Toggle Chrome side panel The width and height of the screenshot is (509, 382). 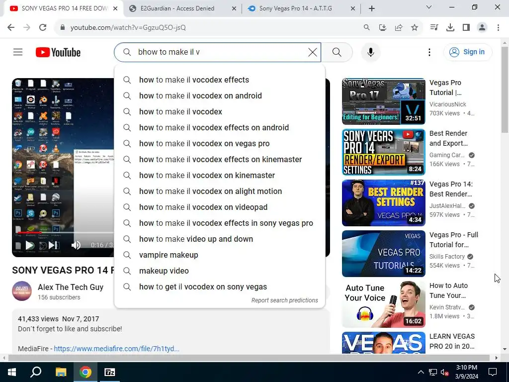pyautogui.click(x=466, y=28)
